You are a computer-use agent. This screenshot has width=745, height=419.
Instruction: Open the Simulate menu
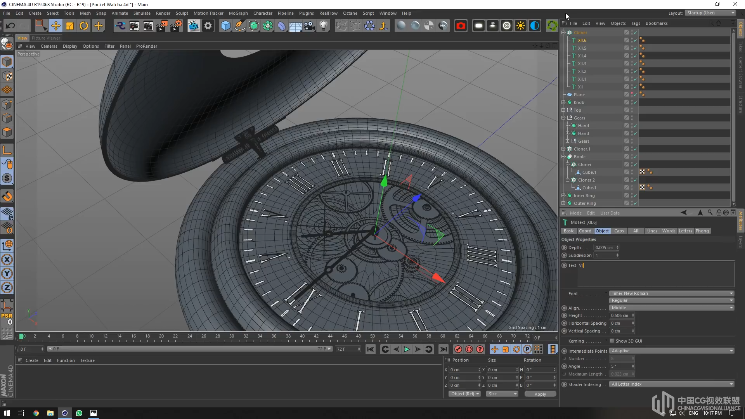coord(142,13)
